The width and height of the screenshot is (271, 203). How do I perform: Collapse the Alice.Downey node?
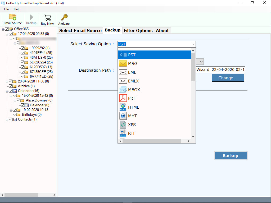click(x=15, y=101)
